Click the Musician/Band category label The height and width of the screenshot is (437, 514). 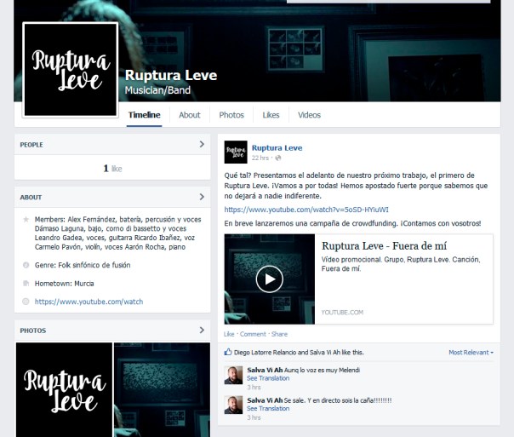(x=157, y=90)
